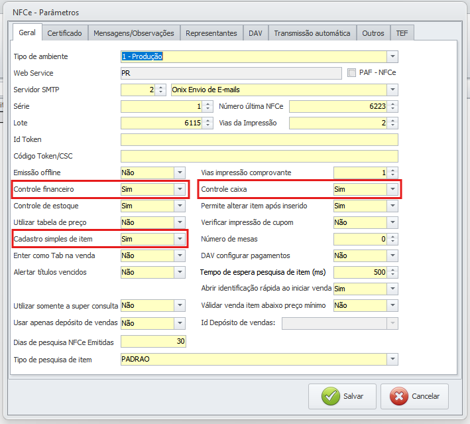
Task: Switch to the Certificado tab
Action: [65, 33]
